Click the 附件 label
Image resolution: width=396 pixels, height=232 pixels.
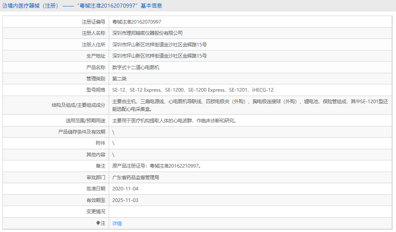click(x=100, y=143)
